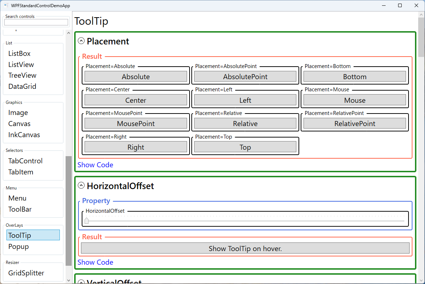Select Image in the Graphics group
Viewport: 425px width, 284px height.
(x=18, y=112)
